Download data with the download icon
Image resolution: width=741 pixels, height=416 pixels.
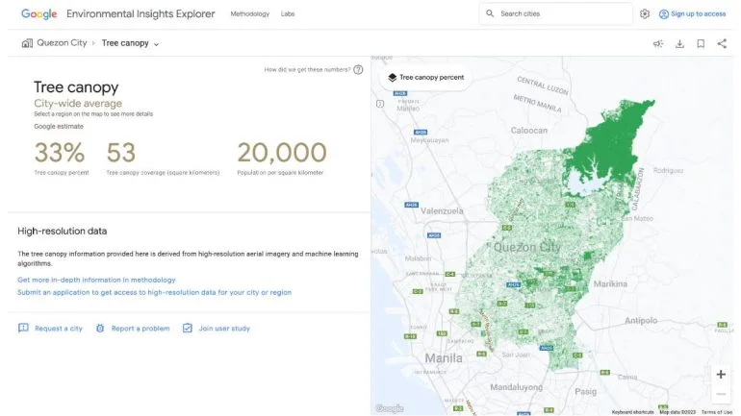(679, 44)
